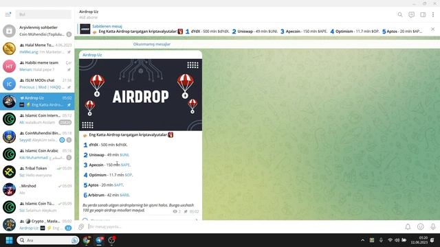
Task: Click the $APE cashtag link
Action: click(125, 165)
